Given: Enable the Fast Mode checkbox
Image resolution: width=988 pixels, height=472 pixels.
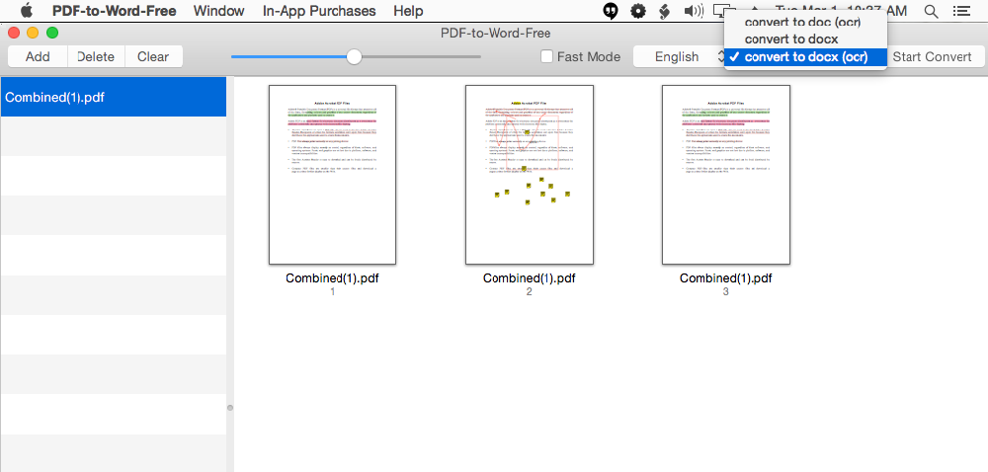Looking at the screenshot, I should (x=547, y=56).
